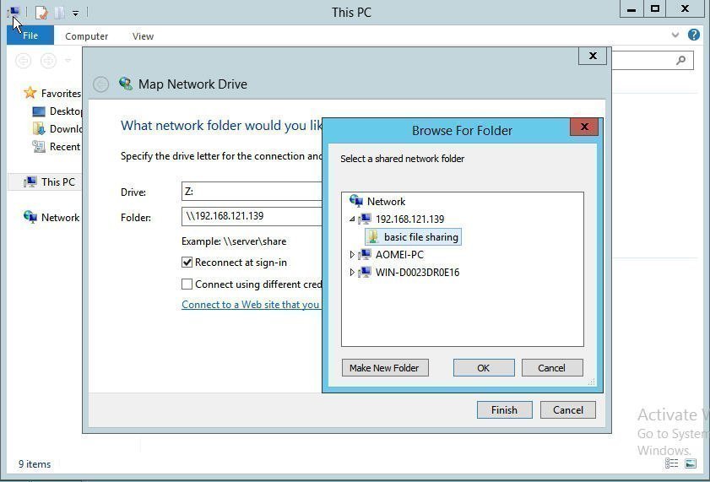This screenshot has width=710, height=482.
Task: Expand the ribbon using the chevron
Action: click(675, 35)
